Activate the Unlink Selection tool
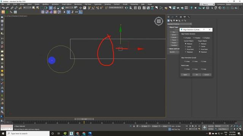 [x=16, y=8]
